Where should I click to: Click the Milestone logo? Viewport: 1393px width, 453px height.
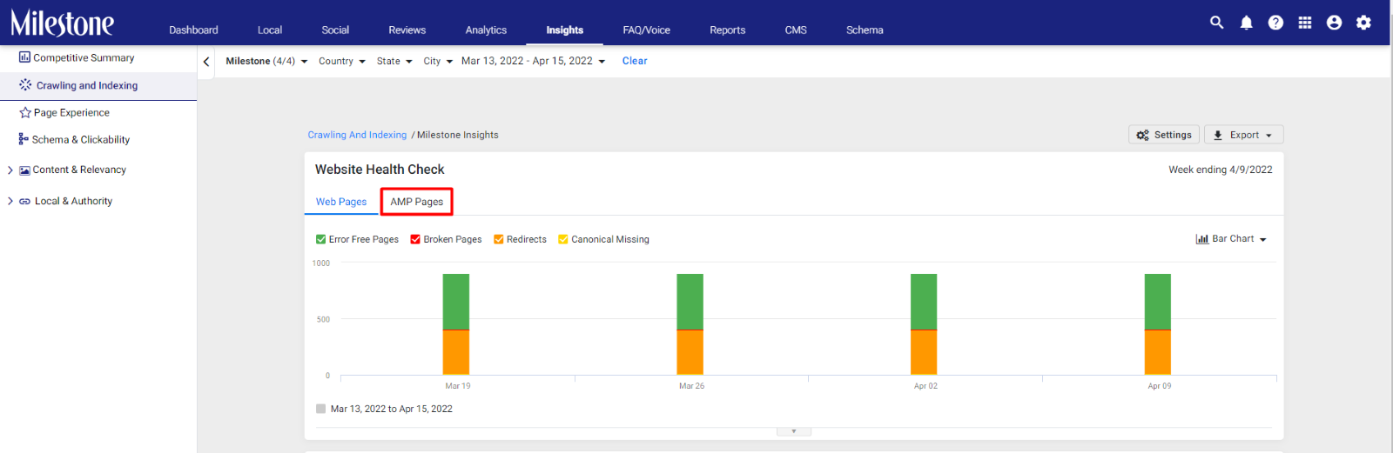pos(62,23)
